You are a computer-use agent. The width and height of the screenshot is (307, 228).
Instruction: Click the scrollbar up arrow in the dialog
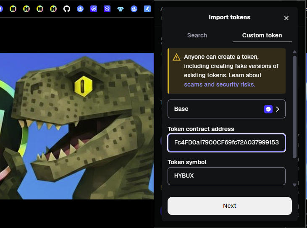point(294,52)
